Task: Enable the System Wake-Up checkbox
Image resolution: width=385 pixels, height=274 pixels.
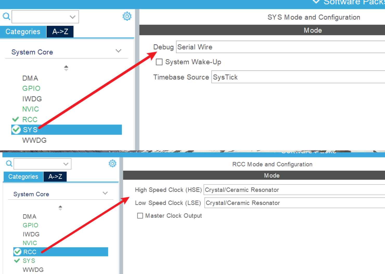Action: coord(159,62)
